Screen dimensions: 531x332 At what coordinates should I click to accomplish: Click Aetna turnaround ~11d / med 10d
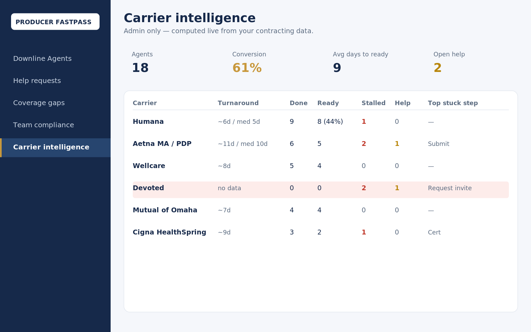coord(243,144)
